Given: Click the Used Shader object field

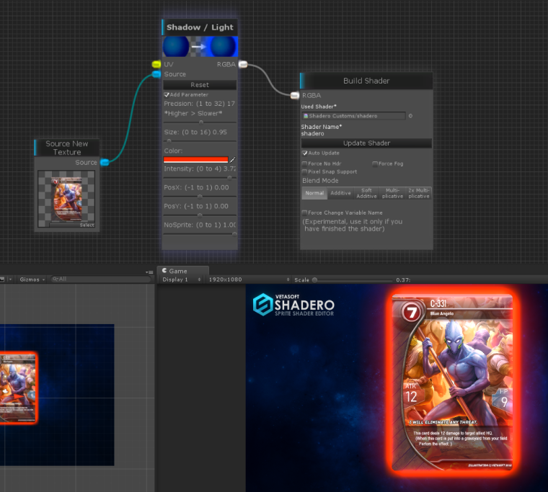Looking at the screenshot, I should tap(353, 116).
